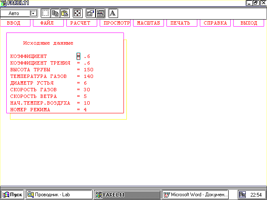Open the ПРОСМОТР menu
Screen dimensions: 267x200
(x=115, y=23)
